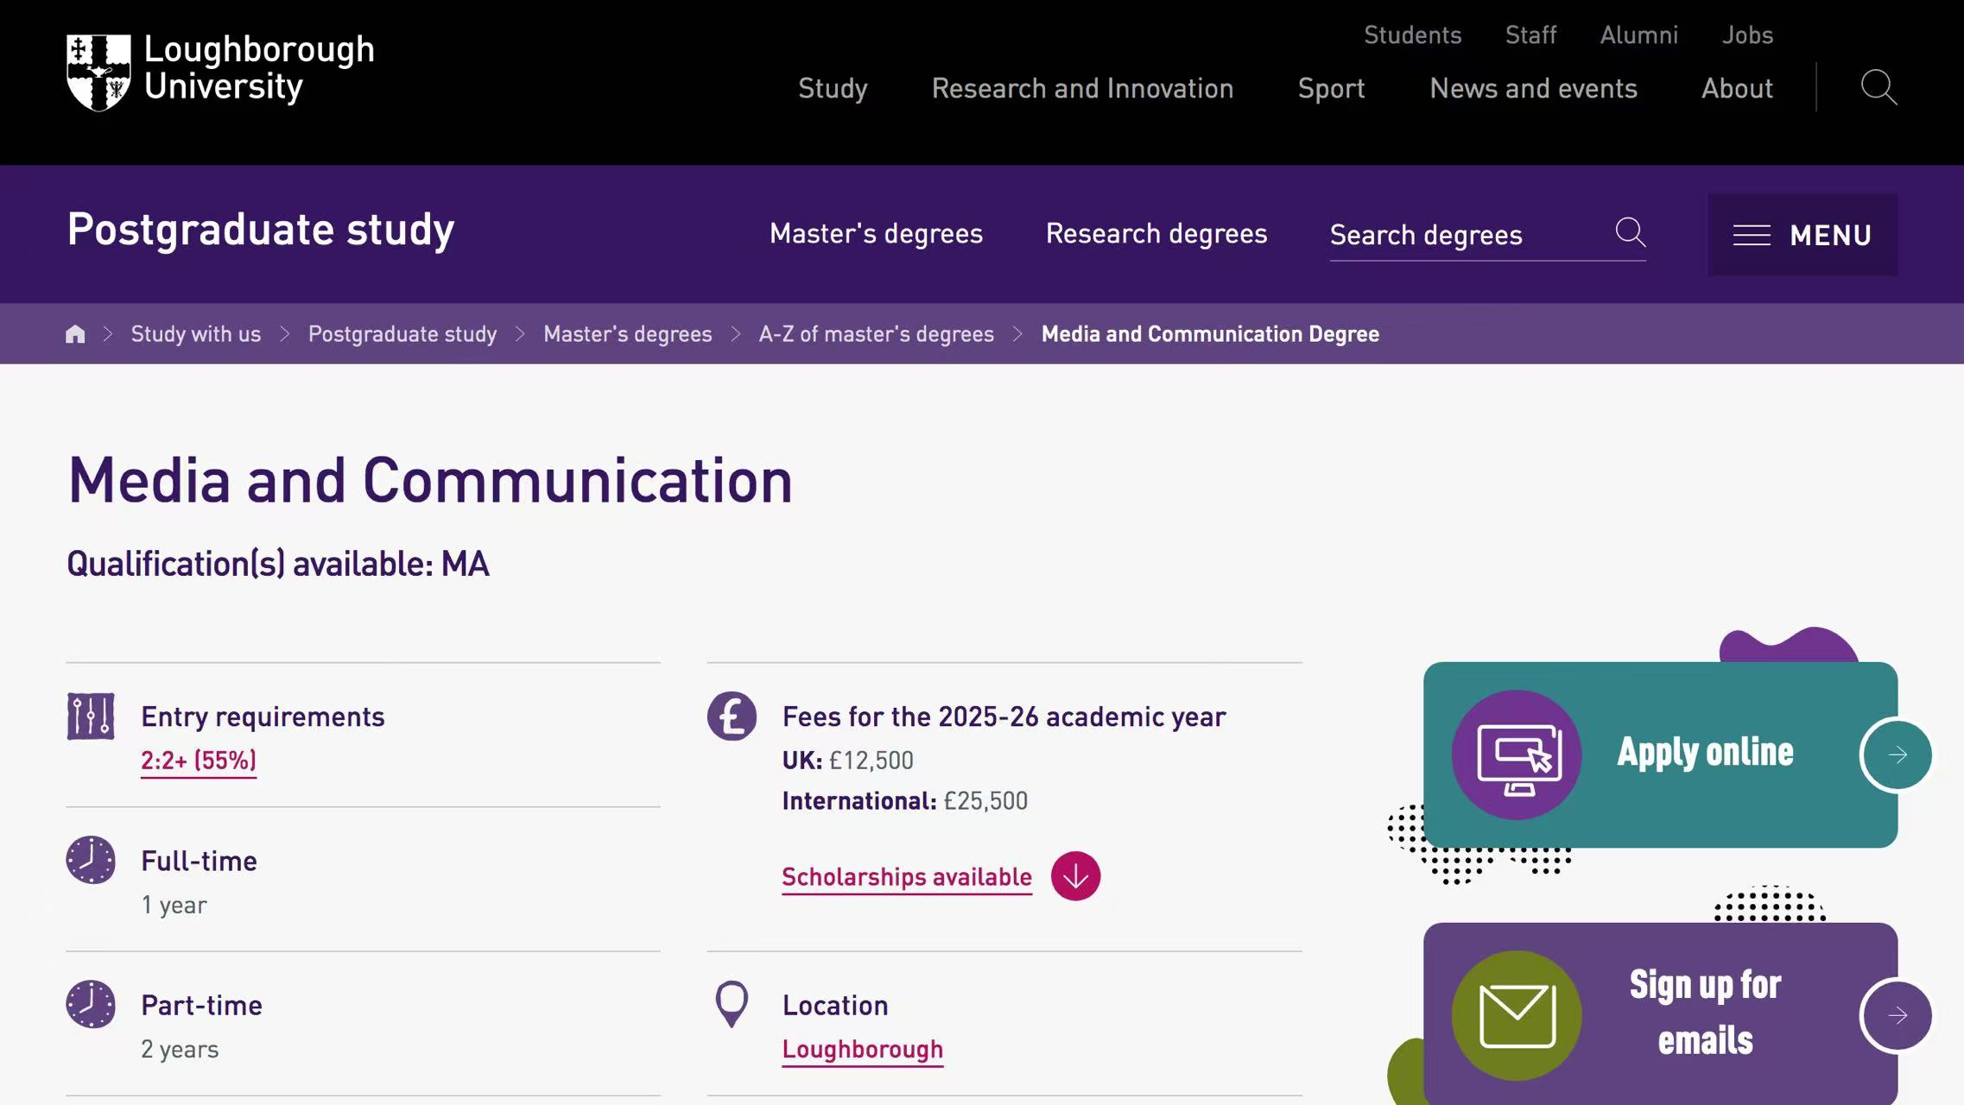
Task: Click the arrow circle on Sign up for emails
Action: click(1896, 1015)
